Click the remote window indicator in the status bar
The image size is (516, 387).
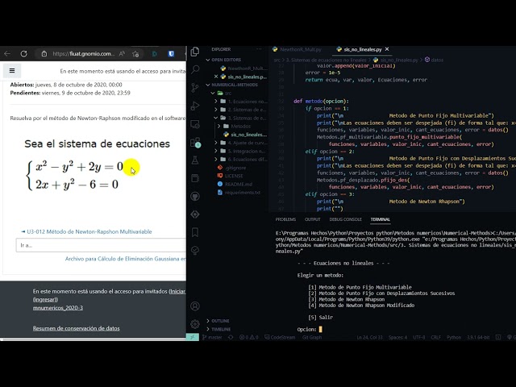[x=193, y=337]
